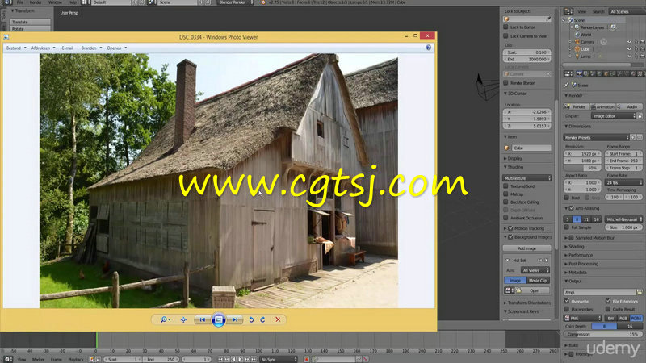Open Render Presets dropdown
The image size is (646, 363).
click(596, 137)
